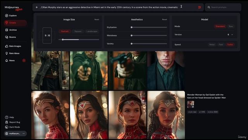The height and width of the screenshot is (140, 248).
Task: Reset the Image Size settings
Action: [x=96, y=19]
